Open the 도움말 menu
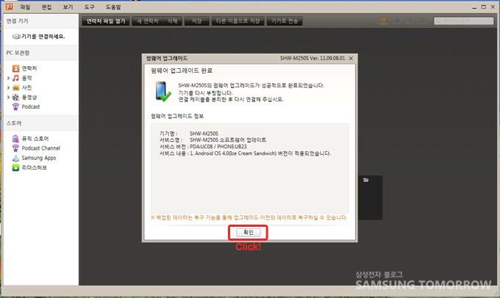This screenshot has width=500, height=298. click(x=113, y=7)
